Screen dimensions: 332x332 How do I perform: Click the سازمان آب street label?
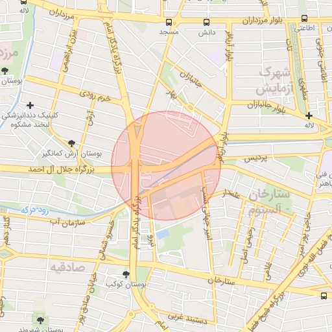pyautogui.click(x=67, y=222)
